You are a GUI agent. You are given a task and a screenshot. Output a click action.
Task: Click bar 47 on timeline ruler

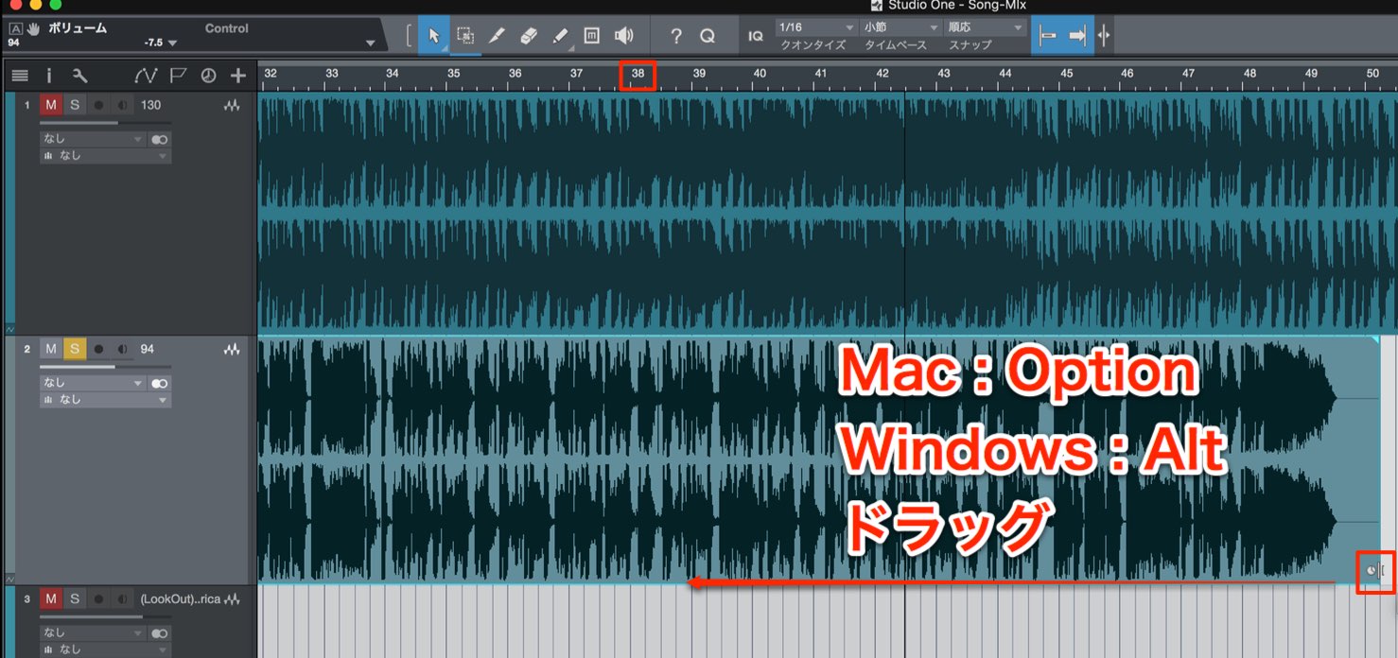[x=1189, y=73]
